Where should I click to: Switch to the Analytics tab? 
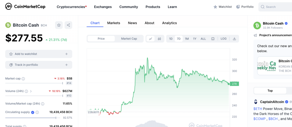169,23
